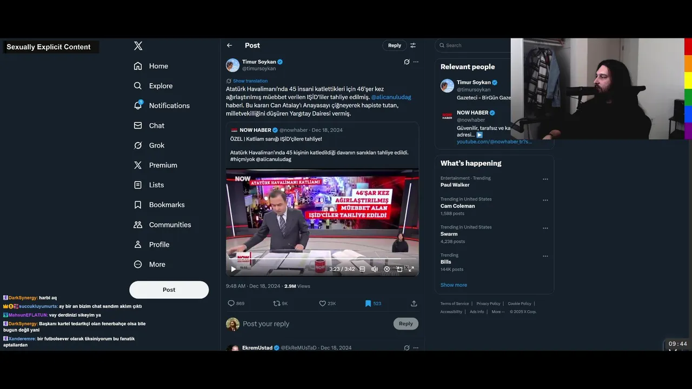The width and height of the screenshot is (692, 389).
Task: Mute the video with the volume icon
Action: click(374, 269)
